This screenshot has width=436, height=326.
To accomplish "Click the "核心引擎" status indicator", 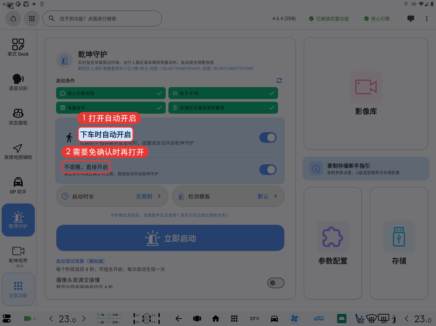I will (377, 19).
